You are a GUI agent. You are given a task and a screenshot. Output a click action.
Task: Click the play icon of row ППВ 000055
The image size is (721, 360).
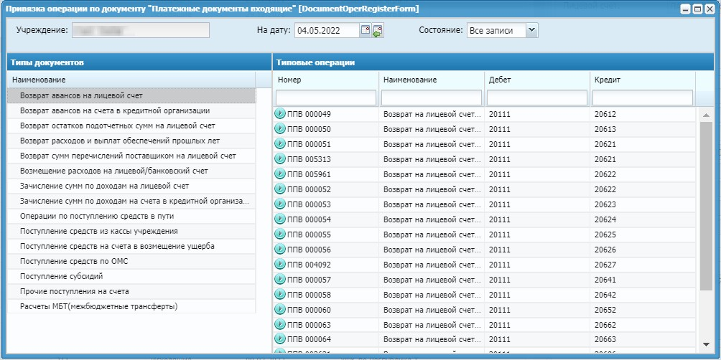pos(280,235)
